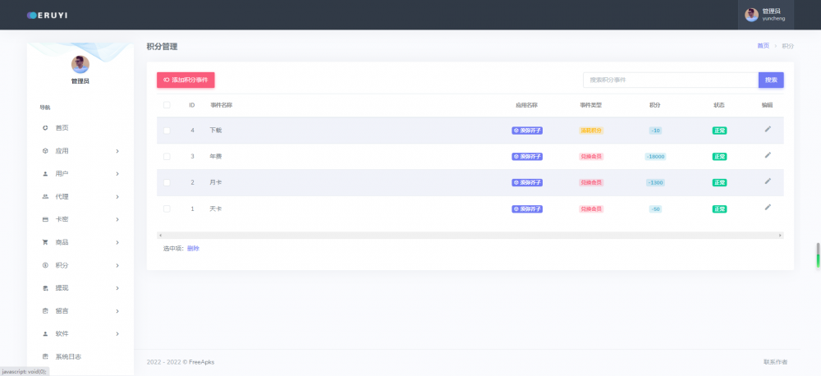This screenshot has height=376, width=821.
Task: Click the 搜索积分事件 search input field
Action: 670,80
